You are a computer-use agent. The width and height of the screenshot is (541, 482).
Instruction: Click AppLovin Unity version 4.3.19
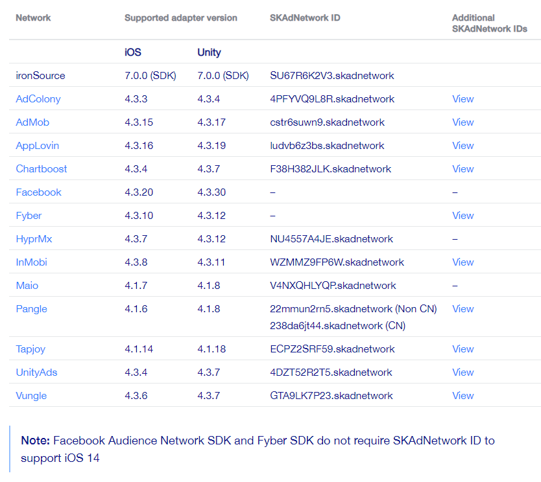211,146
